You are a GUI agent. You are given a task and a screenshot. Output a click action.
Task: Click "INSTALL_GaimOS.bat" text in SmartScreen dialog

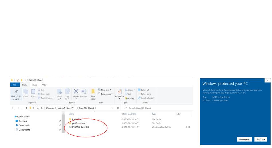tap(221, 97)
